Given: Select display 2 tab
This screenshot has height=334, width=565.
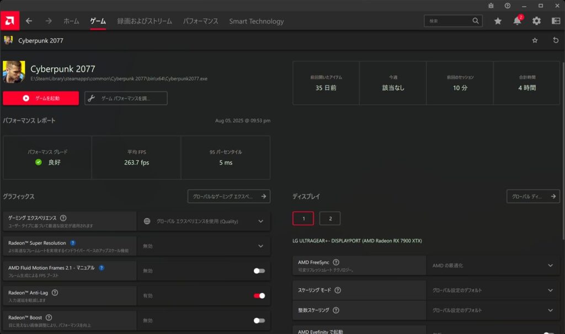Looking at the screenshot, I should 330,218.
